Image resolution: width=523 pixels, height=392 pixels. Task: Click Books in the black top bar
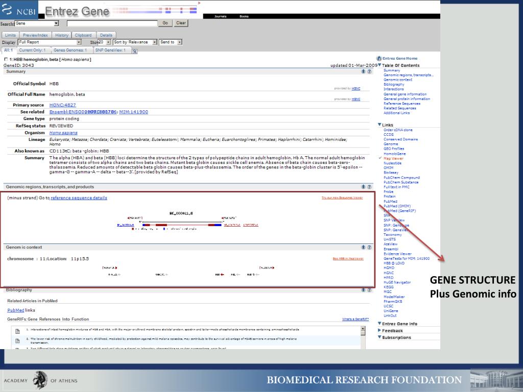point(244,16)
